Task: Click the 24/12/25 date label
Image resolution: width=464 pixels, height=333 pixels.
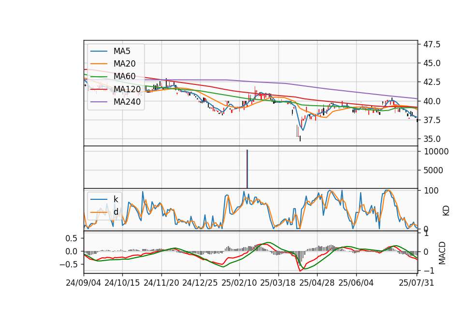Action: pos(200,283)
